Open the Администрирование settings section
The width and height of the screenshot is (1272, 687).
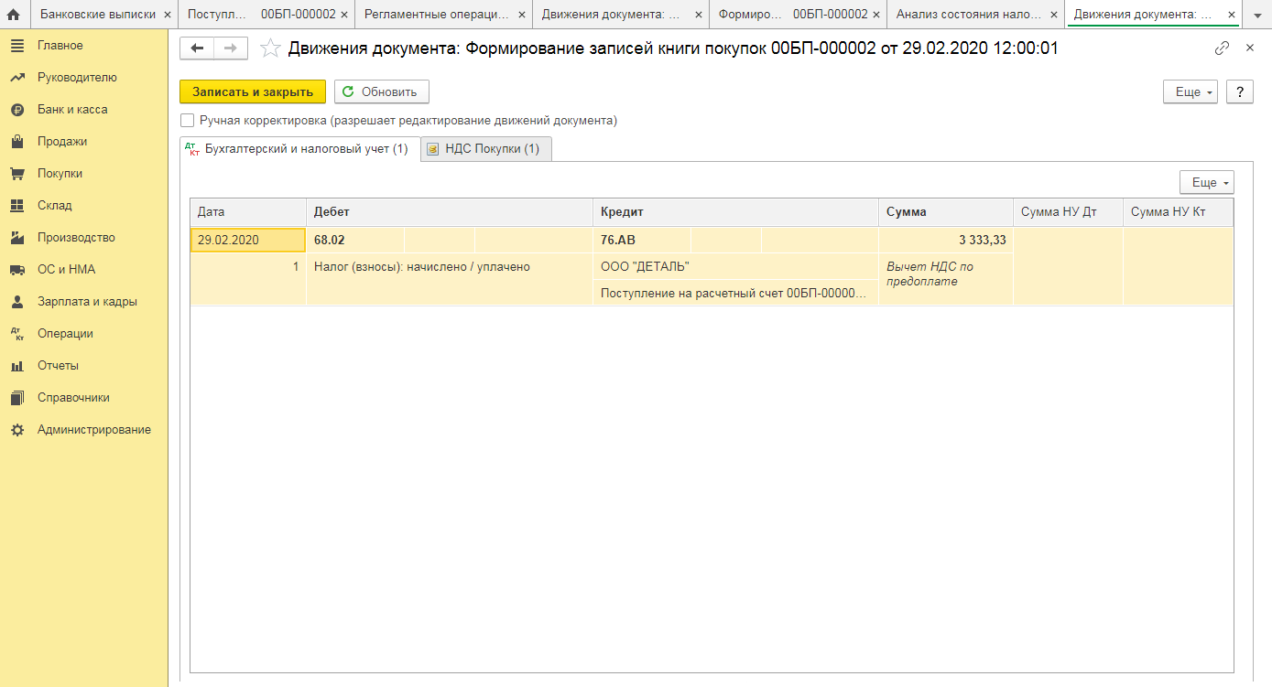(93, 430)
